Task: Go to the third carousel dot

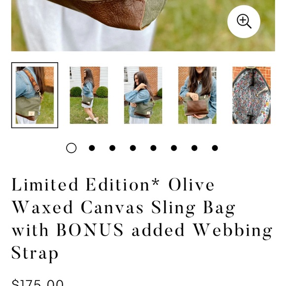Action: click(112, 148)
